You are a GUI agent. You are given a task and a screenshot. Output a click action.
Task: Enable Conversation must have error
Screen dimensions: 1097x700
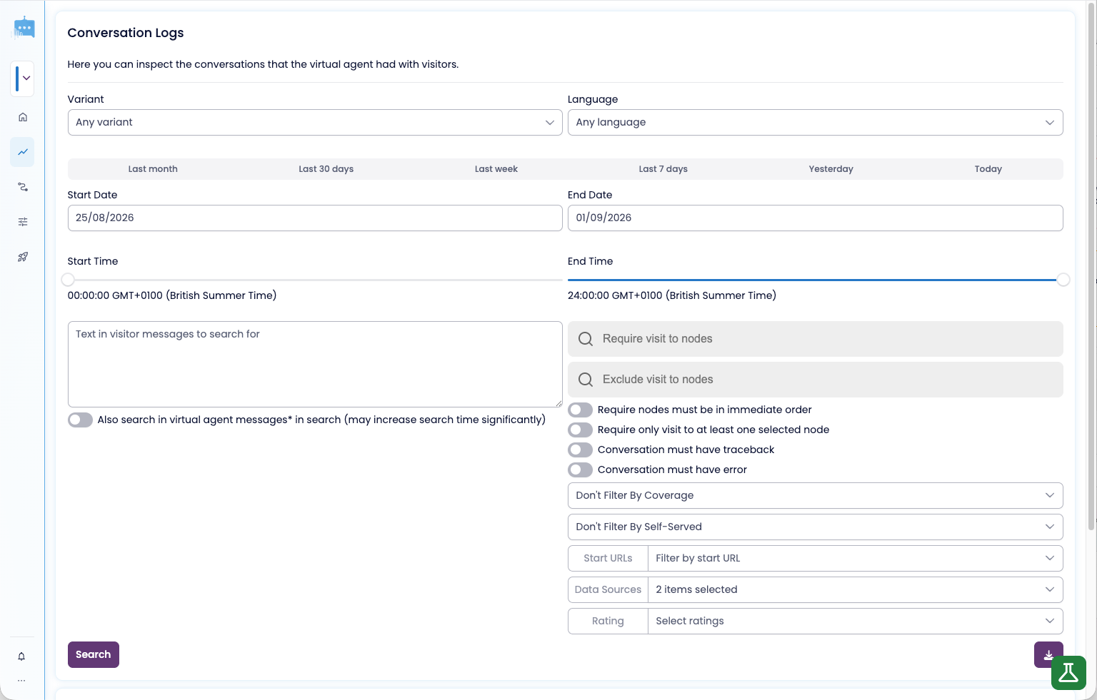point(580,470)
